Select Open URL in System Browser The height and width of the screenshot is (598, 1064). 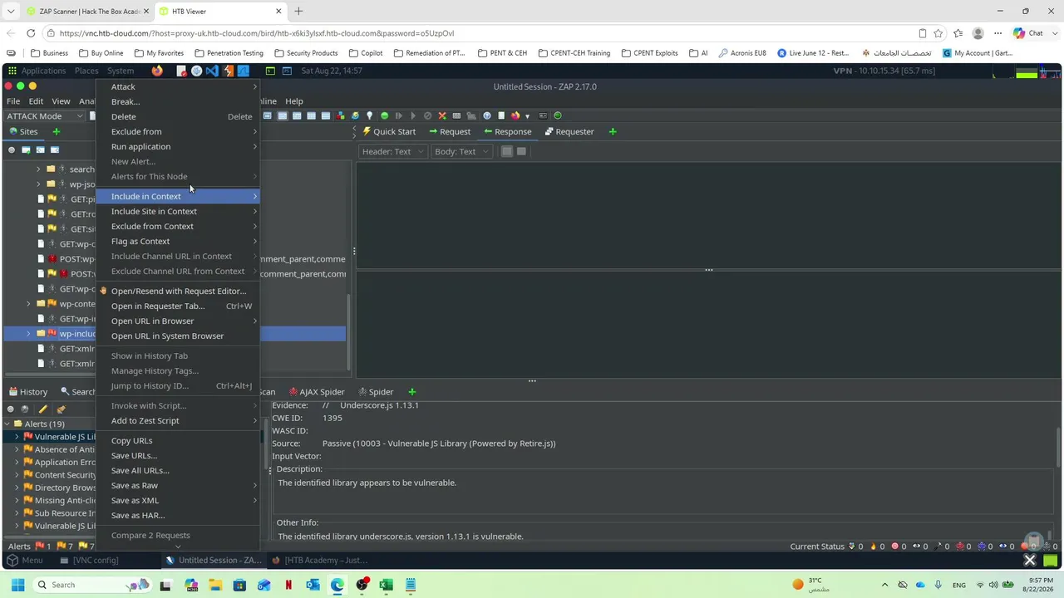click(x=178, y=336)
